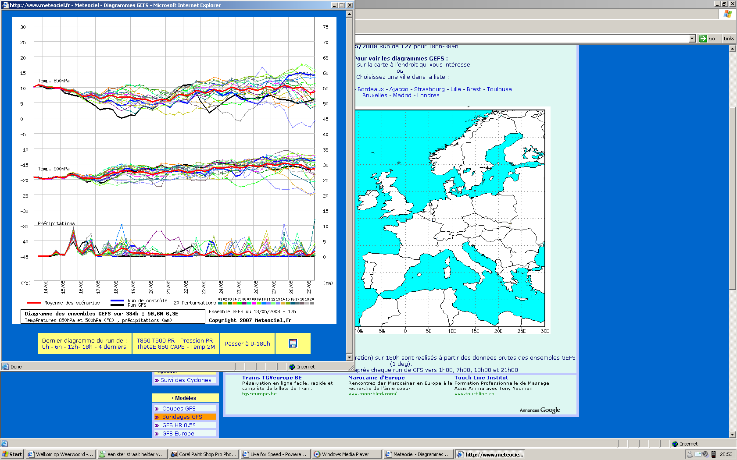Image resolution: width=737 pixels, height=460 pixels.
Task: Click the floppy disk save icon
Action: click(293, 343)
